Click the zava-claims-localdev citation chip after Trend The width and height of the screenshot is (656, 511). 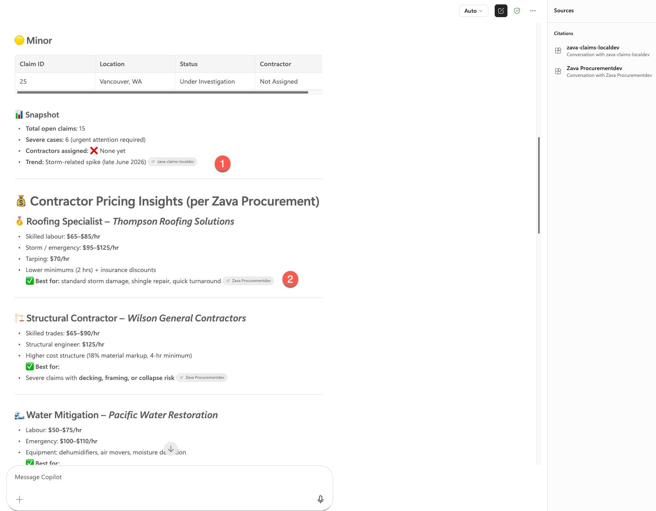pyautogui.click(x=172, y=162)
